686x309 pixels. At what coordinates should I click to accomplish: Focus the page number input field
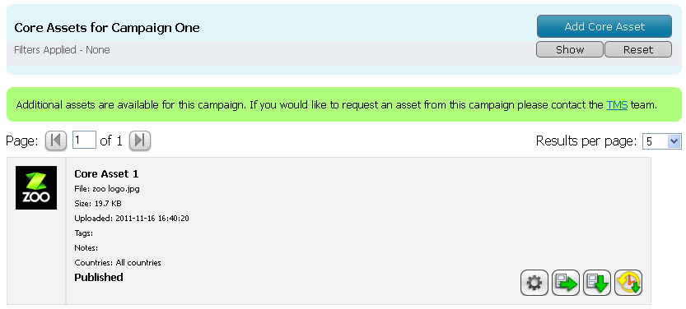84,141
